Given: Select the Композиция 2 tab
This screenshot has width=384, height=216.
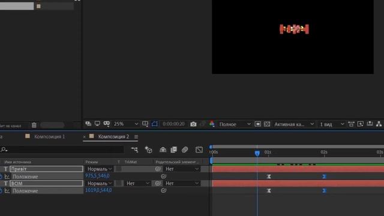Looking at the screenshot, I should pos(113,137).
